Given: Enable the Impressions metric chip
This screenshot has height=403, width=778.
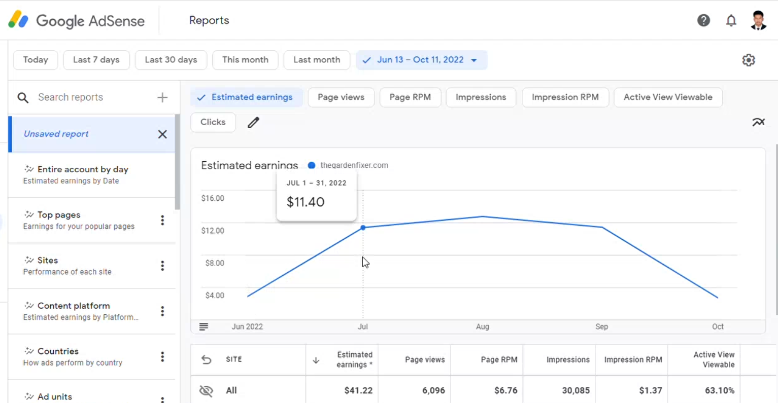Looking at the screenshot, I should pos(481,97).
